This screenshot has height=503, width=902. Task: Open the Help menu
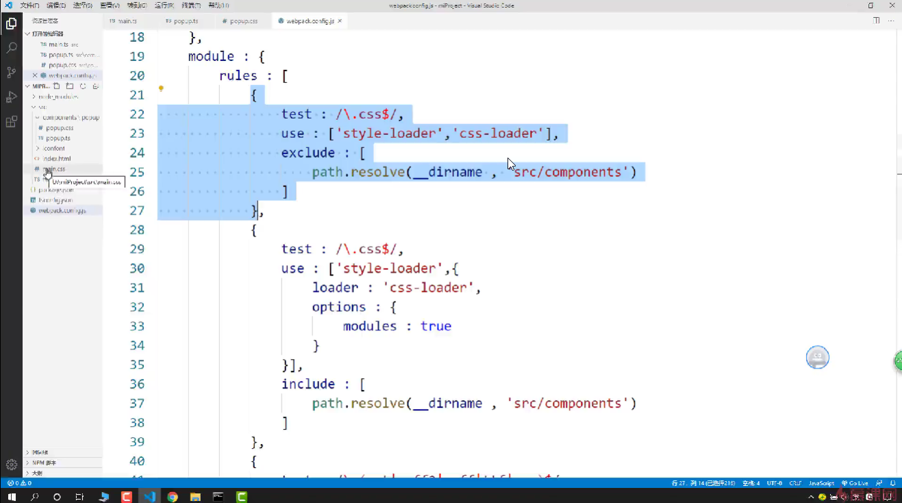(218, 5)
